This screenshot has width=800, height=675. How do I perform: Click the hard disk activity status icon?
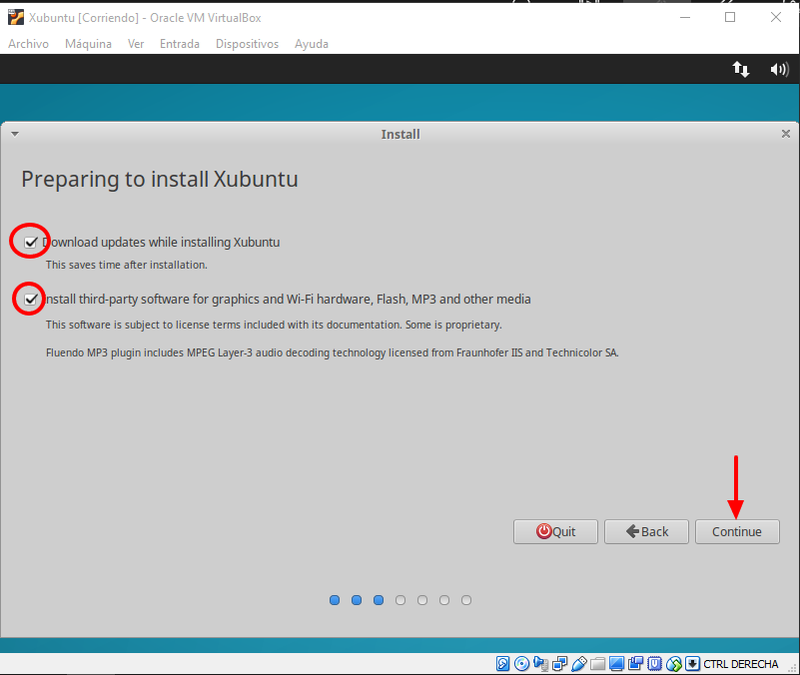coord(502,664)
